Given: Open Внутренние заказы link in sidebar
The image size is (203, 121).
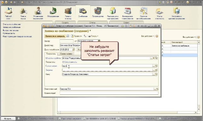Looking at the screenshot, I should pos(11,30).
